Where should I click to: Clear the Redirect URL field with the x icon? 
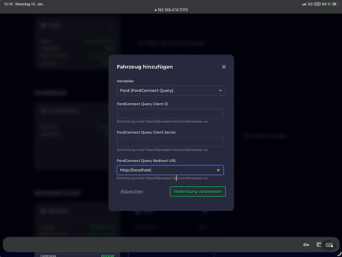click(x=218, y=170)
